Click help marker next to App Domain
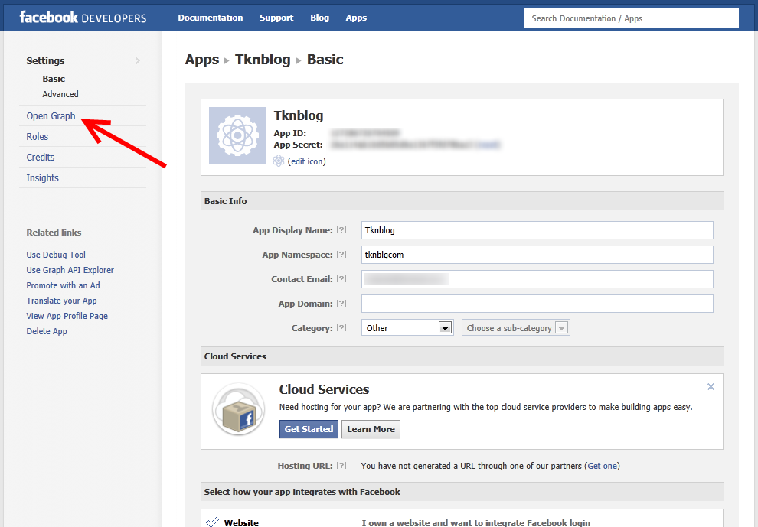Screen dimensions: 758x527 coord(341,304)
